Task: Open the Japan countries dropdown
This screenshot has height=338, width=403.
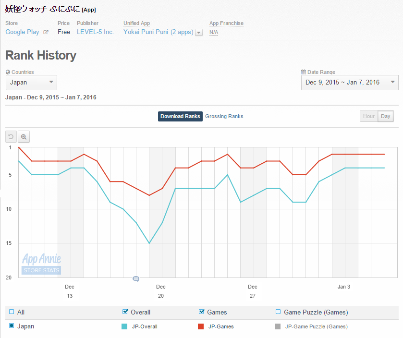Action: point(31,83)
